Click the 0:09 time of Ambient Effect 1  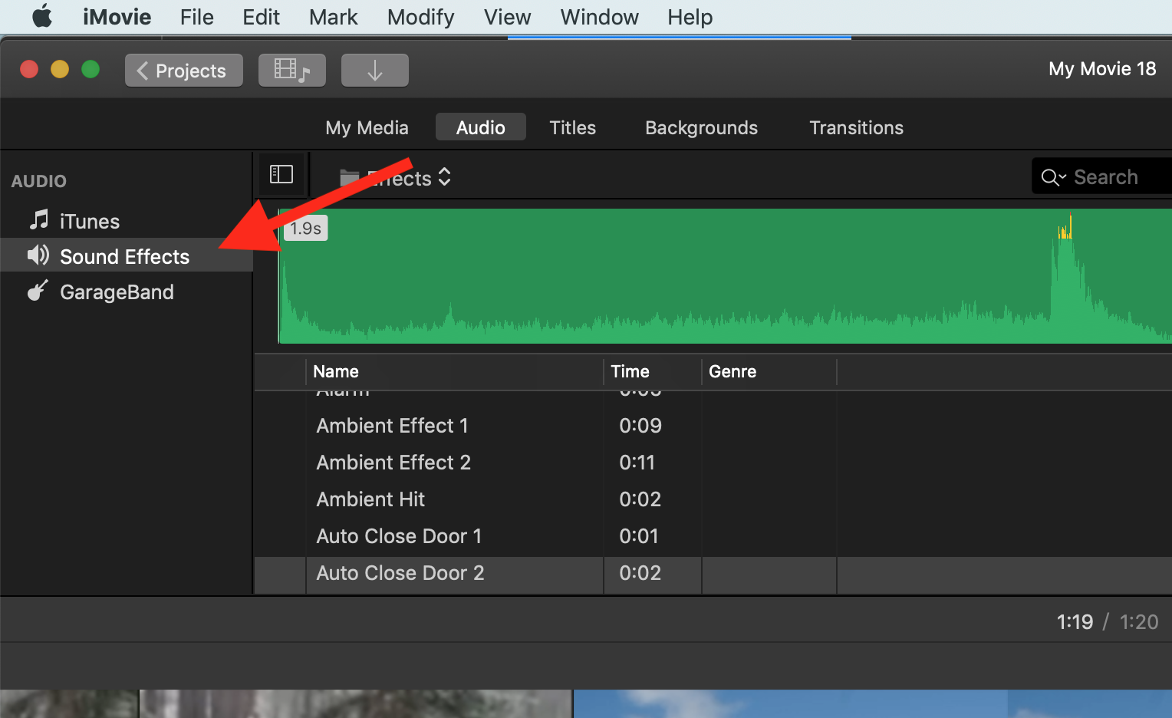tap(640, 426)
